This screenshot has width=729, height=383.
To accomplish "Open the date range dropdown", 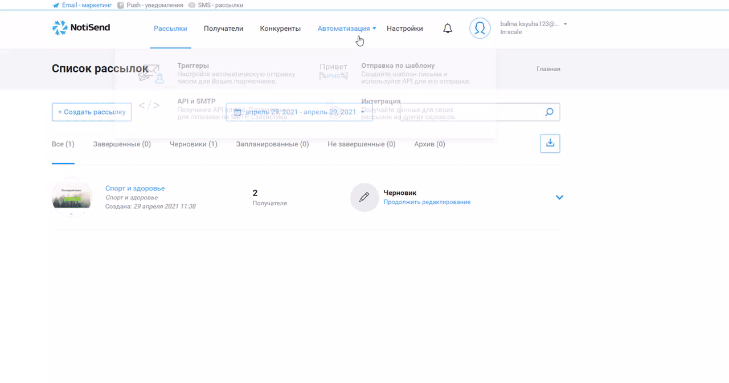I will [300, 112].
